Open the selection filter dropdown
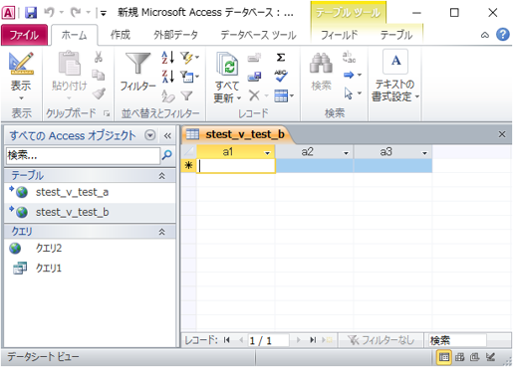513x367 pixels. pos(189,58)
